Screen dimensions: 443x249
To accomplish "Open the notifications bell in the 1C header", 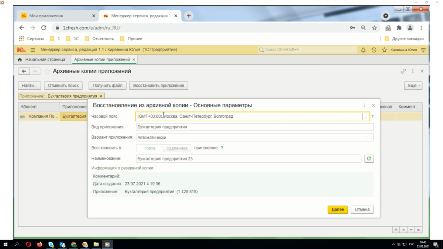I will 363,50.
